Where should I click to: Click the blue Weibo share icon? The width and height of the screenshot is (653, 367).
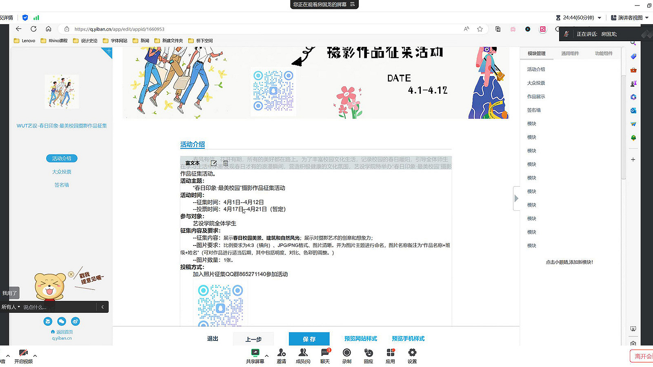click(x=76, y=321)
